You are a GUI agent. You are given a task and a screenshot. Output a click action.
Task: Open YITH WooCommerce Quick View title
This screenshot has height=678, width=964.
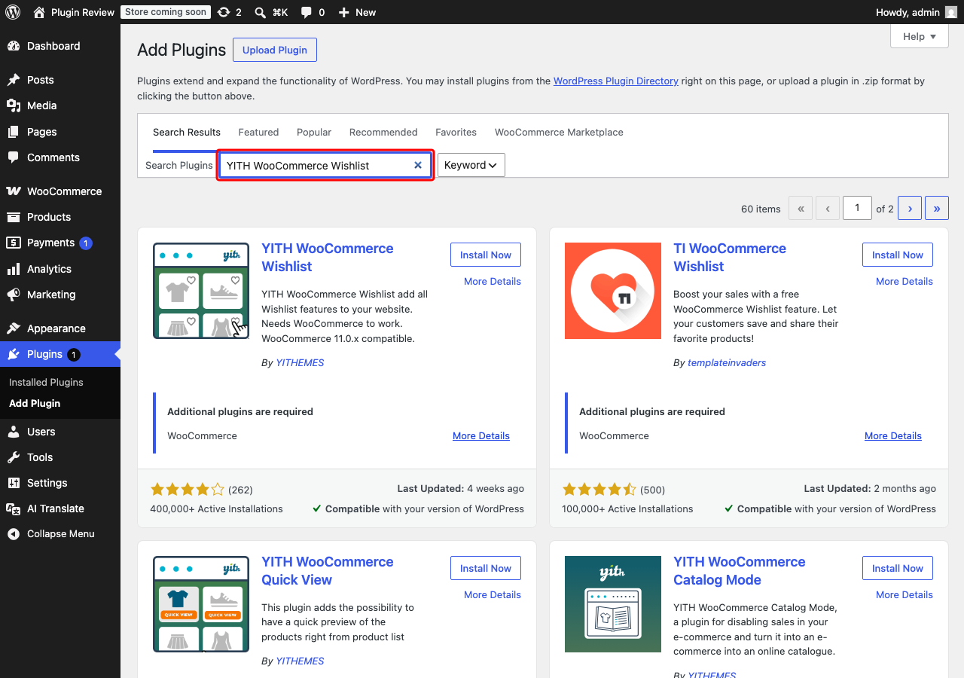pyautogui.click(x=328, y=571)
